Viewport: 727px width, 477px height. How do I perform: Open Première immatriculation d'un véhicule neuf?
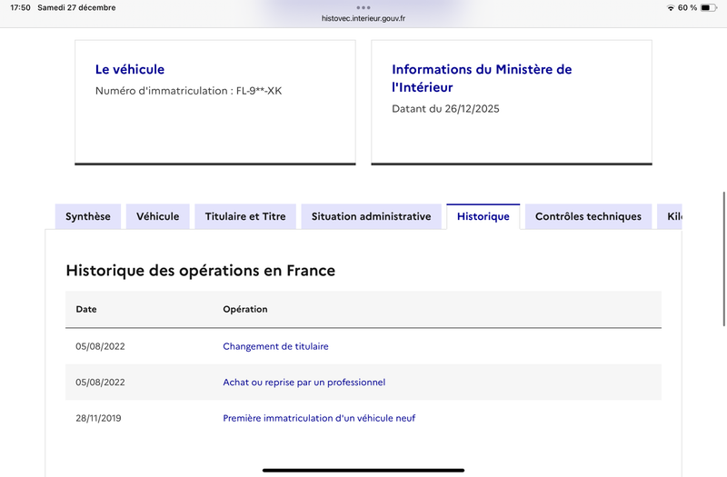319,418
